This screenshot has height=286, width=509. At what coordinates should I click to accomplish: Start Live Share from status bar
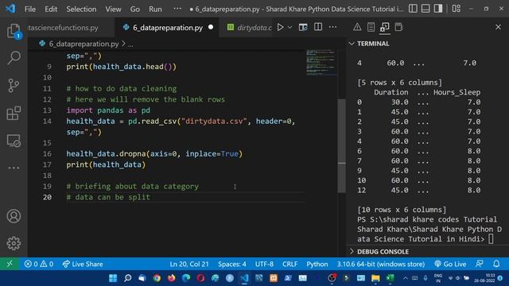click(x=83, y=264)
